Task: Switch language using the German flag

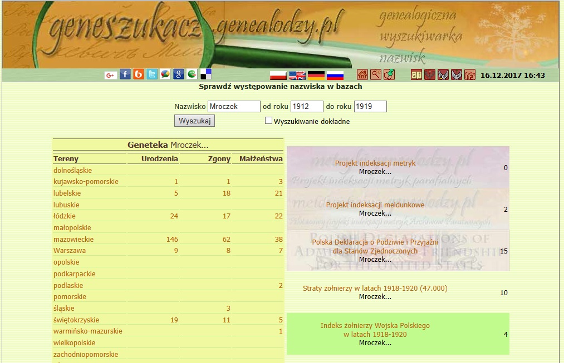Action: (316, 76)
